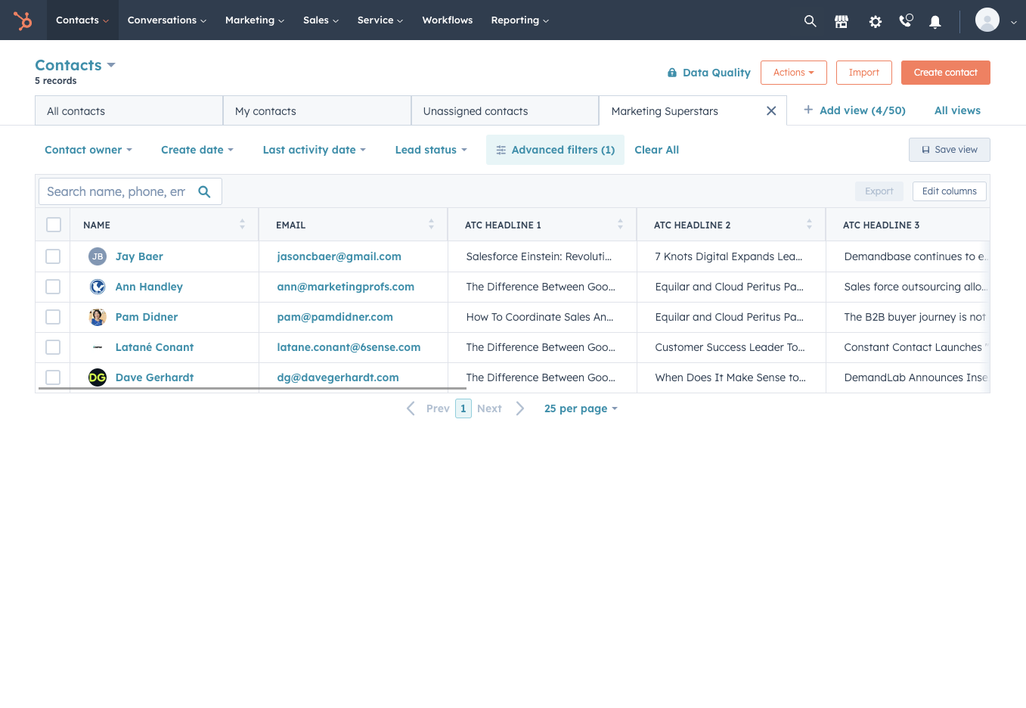Switch to the All contacts tab
The image size is (1026, 708).
point(129,110)
